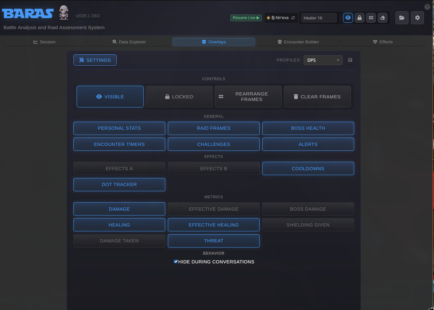This screenshot has height=310, width=434.
Task: Lock the overlays using the padlock icon
Action: pos(359,18)
